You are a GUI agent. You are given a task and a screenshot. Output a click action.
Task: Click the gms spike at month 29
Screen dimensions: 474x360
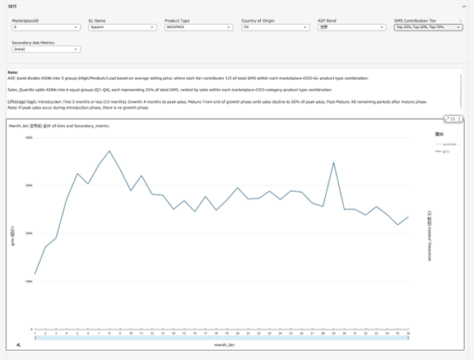tap(333, 163)
